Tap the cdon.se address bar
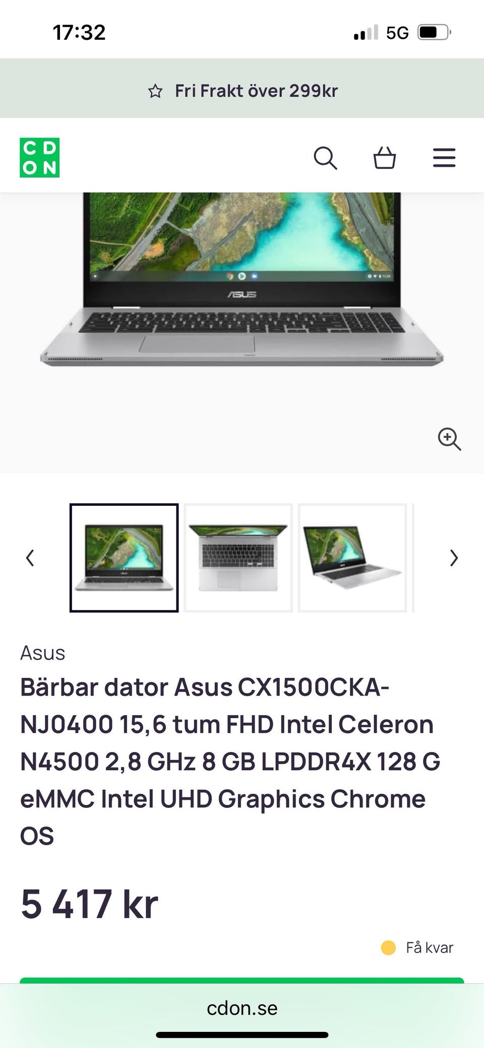 click(x=242, y=1008)
